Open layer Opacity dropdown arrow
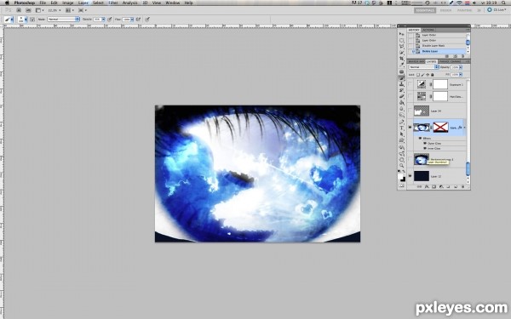511x319 pixels. click(x=461, y=67)
